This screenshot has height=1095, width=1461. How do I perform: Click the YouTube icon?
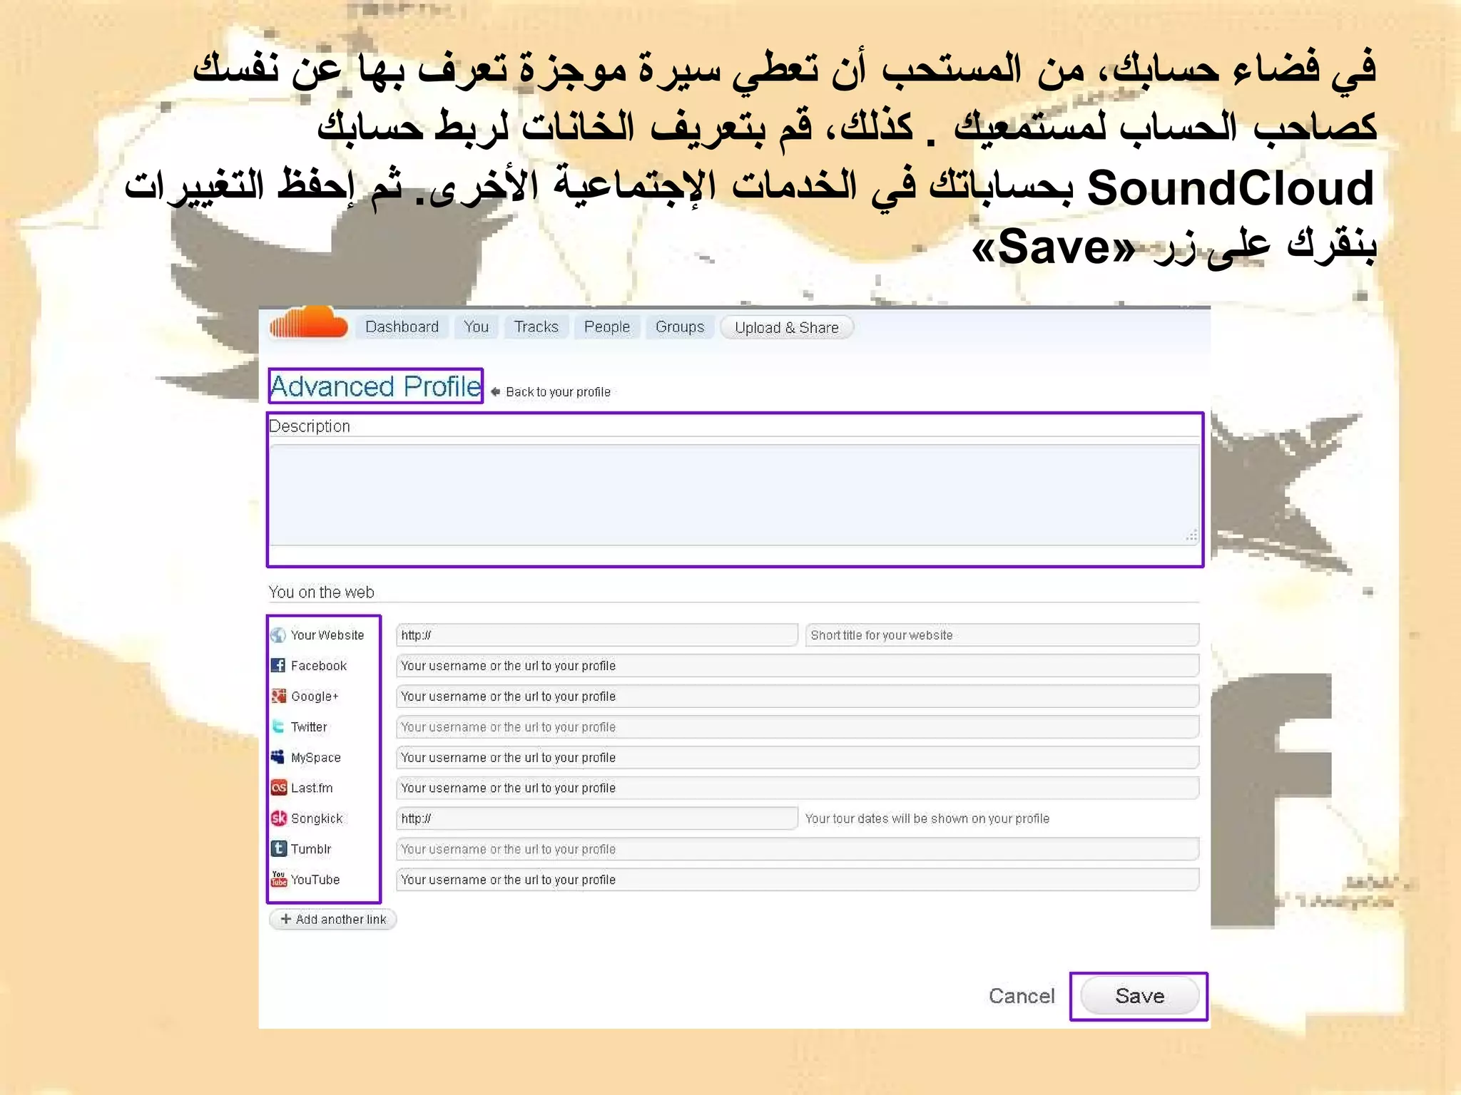pos(278,879)
